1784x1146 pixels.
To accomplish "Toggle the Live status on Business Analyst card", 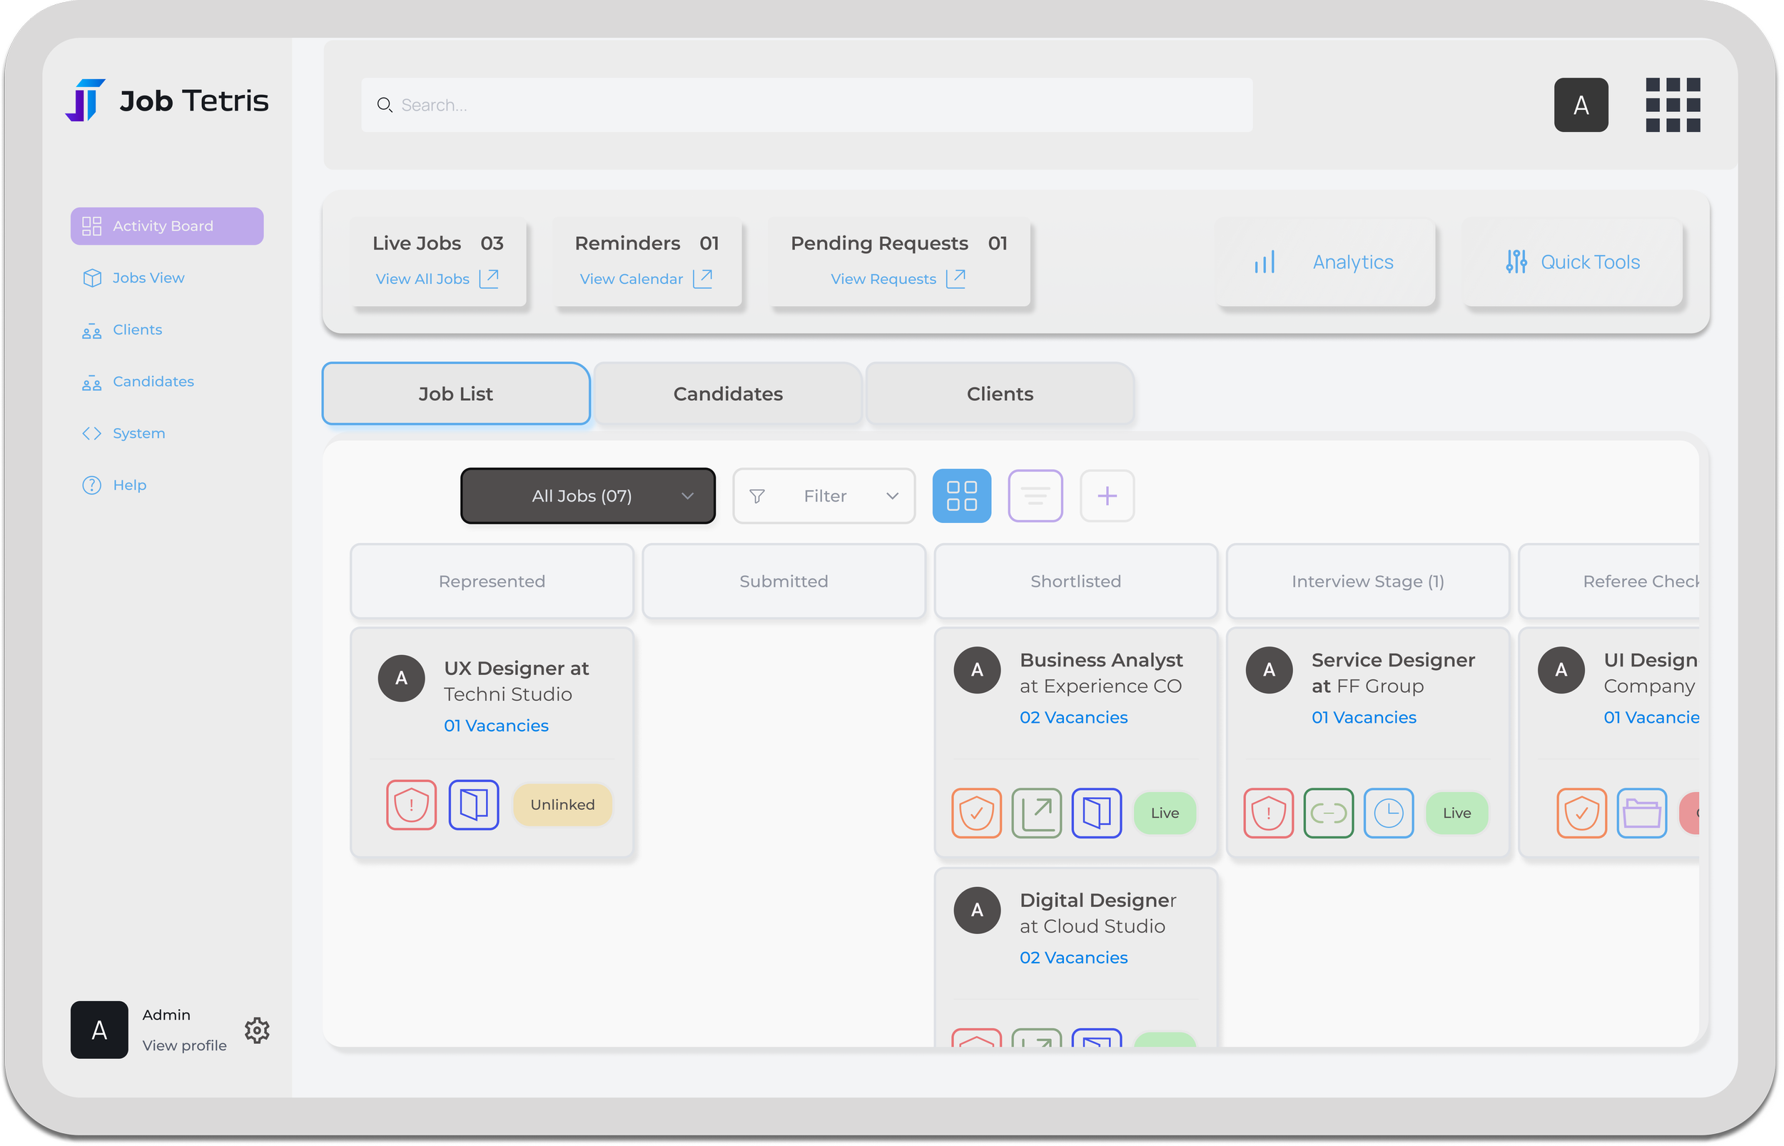I will point(1165,813).
